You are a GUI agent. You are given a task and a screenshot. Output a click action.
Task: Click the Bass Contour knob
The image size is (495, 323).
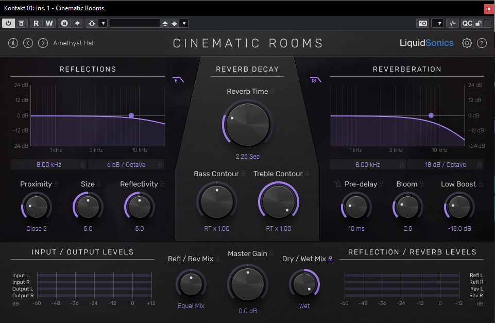(216, 202)
